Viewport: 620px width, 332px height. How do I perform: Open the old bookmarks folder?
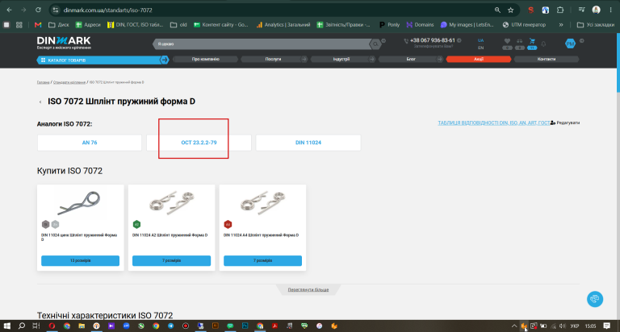(178, 24)
